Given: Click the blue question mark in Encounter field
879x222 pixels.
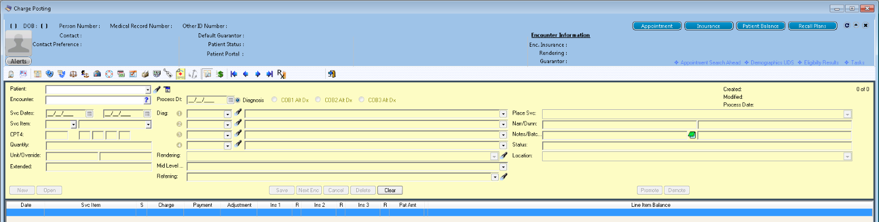Looking at the screenshot, I should tap(147, 100).
